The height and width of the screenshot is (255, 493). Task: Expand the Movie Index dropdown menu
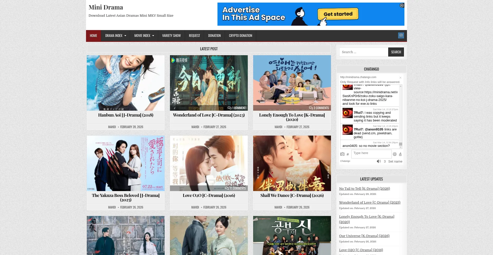144,36
